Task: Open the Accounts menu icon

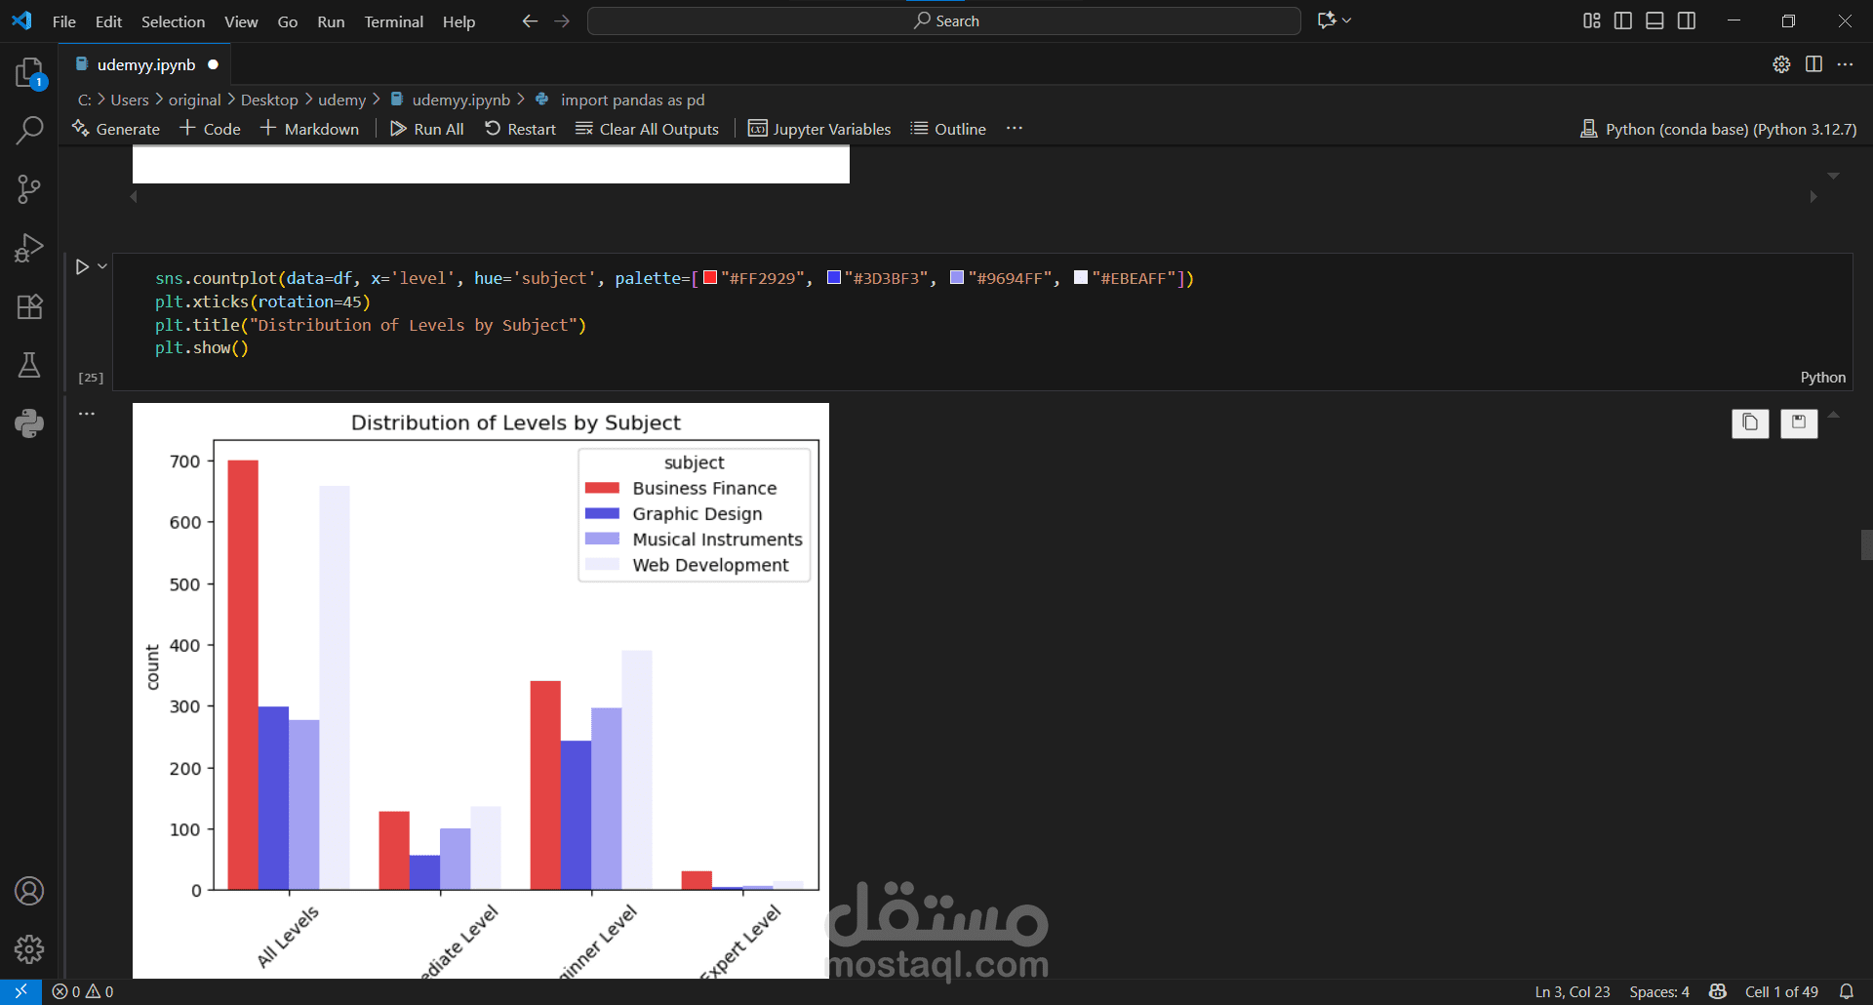Action: click(29, 891)
